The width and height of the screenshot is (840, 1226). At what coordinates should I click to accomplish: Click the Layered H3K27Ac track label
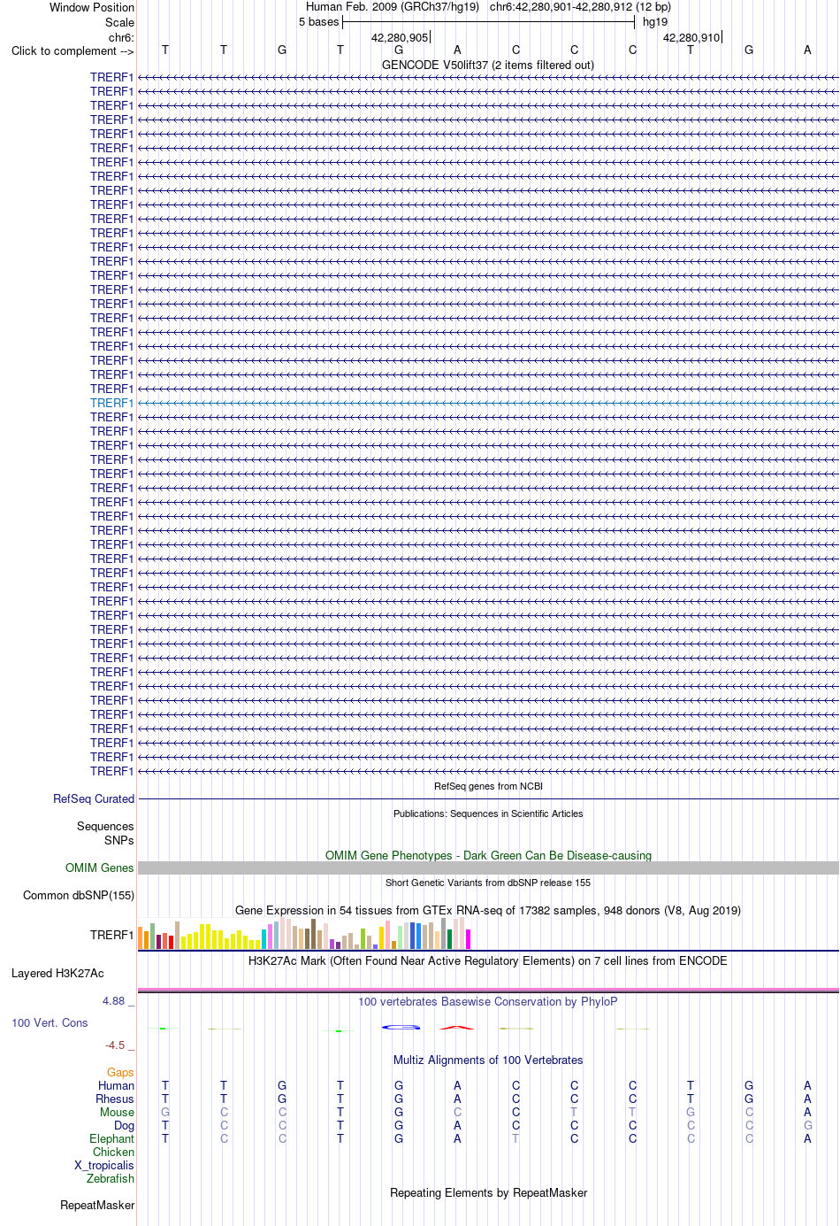coord(57,973)
